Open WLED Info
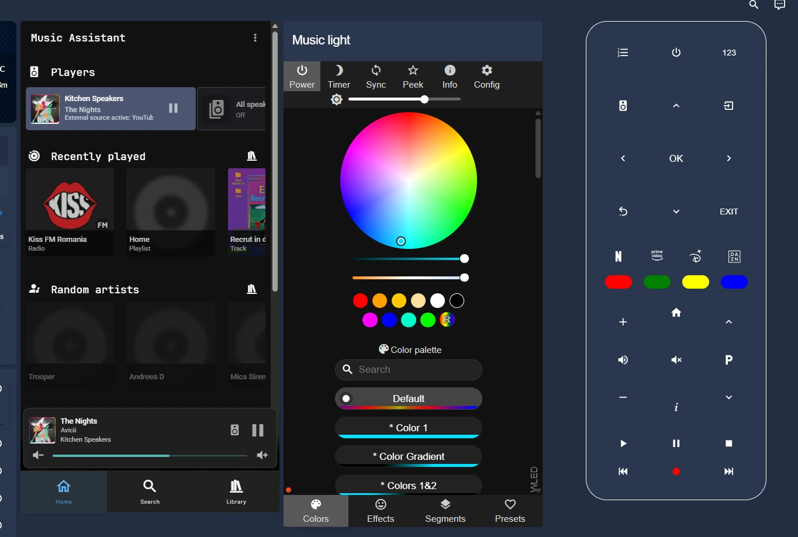The image size is (798, 537). pos(450,77)
